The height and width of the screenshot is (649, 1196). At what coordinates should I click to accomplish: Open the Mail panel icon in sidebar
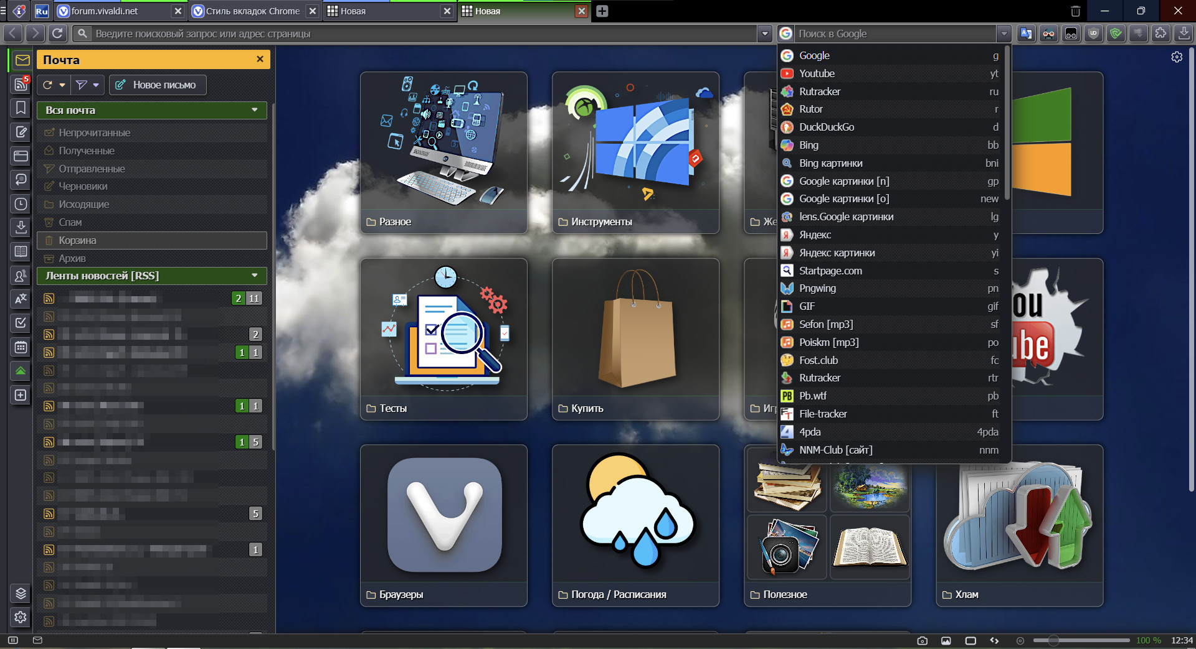click(x=22, y=60)
